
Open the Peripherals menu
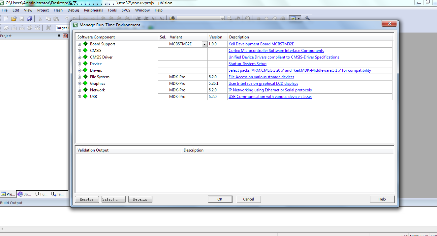93,10
